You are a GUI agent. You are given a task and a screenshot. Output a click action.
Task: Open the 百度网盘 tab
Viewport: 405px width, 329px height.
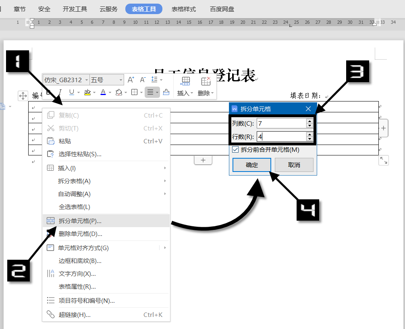(222, 9)
